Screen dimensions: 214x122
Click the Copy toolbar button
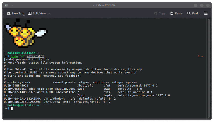(160, 13)
